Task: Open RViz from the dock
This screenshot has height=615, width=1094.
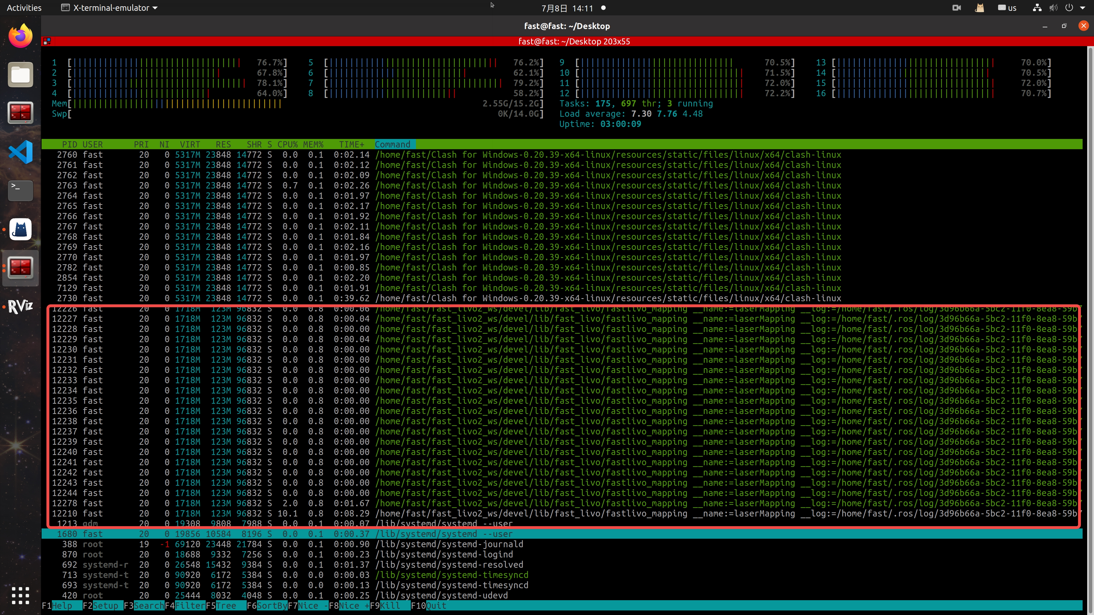Action: tap(21, 306)
